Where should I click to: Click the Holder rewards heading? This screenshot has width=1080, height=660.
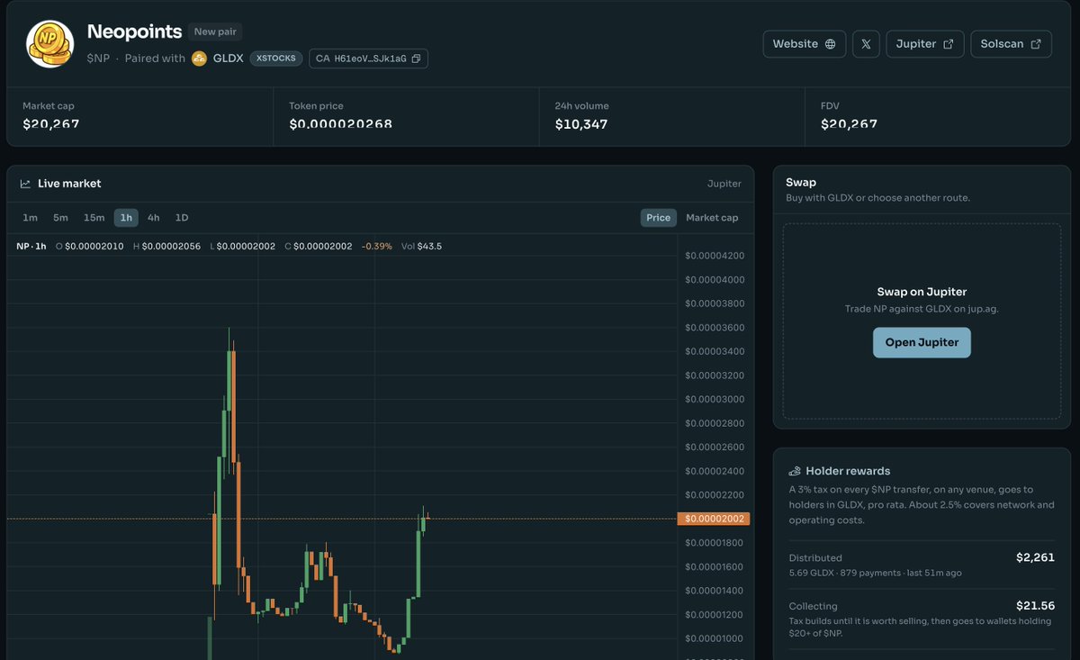tap(848, 471)
